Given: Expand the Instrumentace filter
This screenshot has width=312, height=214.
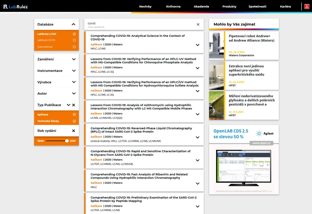Looking at the screenshot, I should coord(74,71).
